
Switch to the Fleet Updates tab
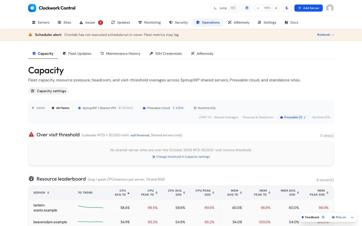point(77,53)
